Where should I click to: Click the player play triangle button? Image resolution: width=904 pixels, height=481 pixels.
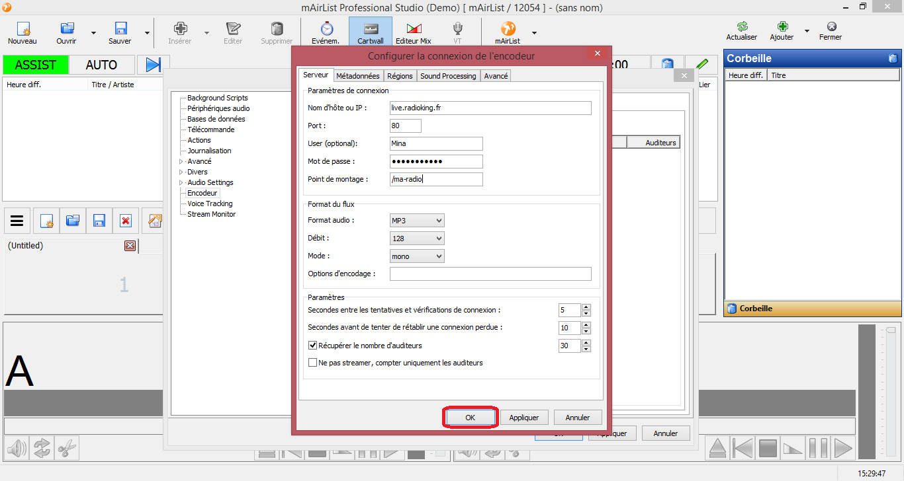pos(842,449)
